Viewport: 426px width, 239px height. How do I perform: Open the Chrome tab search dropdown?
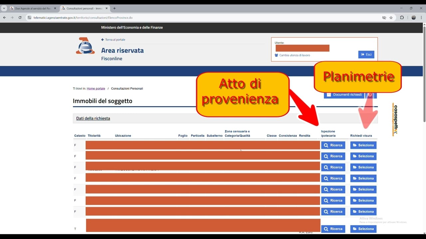pyautogui.click(x=4, y=8)
